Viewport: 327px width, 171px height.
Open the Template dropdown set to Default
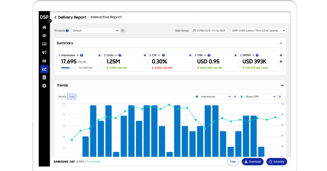pyautogui.click(x=95, y=31)
